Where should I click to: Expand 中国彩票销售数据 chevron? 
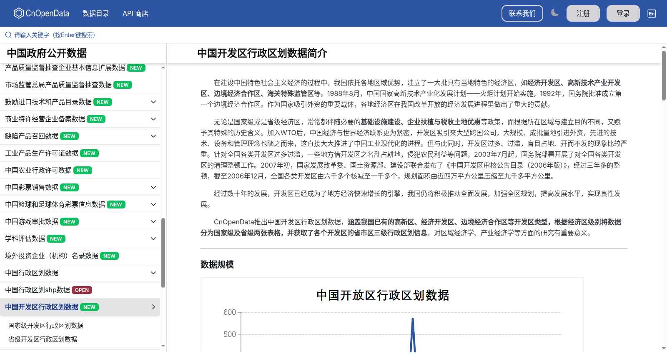[x=153, y=188]
